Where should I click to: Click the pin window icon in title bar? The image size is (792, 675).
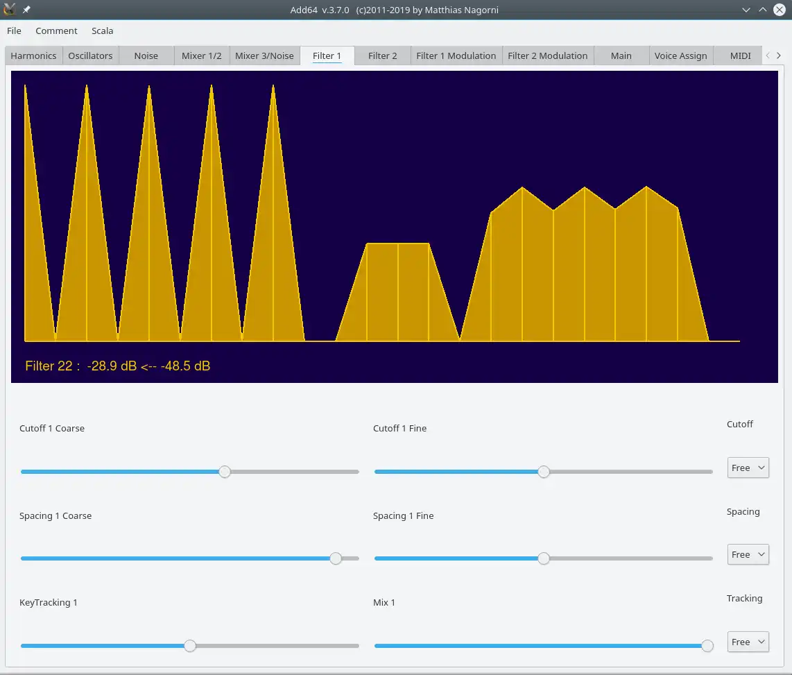26,10
